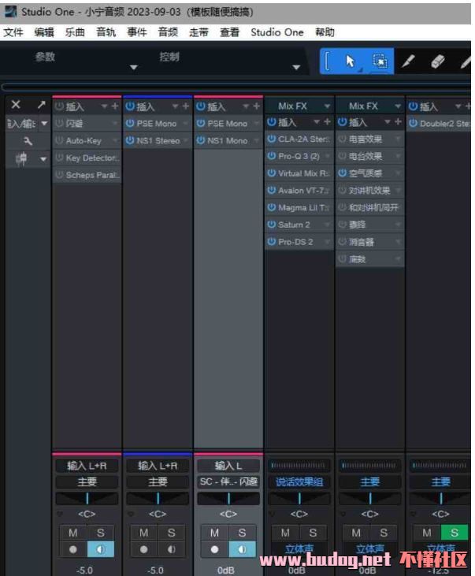The width and height of the screenshot is (475, 576).
Task: Enable the 电音效果 insert power button
Action: tap(342, 139)
